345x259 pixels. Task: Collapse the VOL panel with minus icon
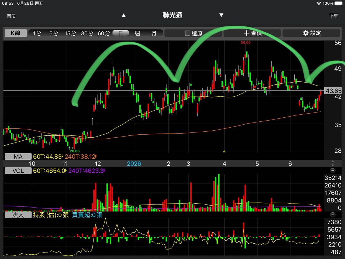tap(333, 171)
